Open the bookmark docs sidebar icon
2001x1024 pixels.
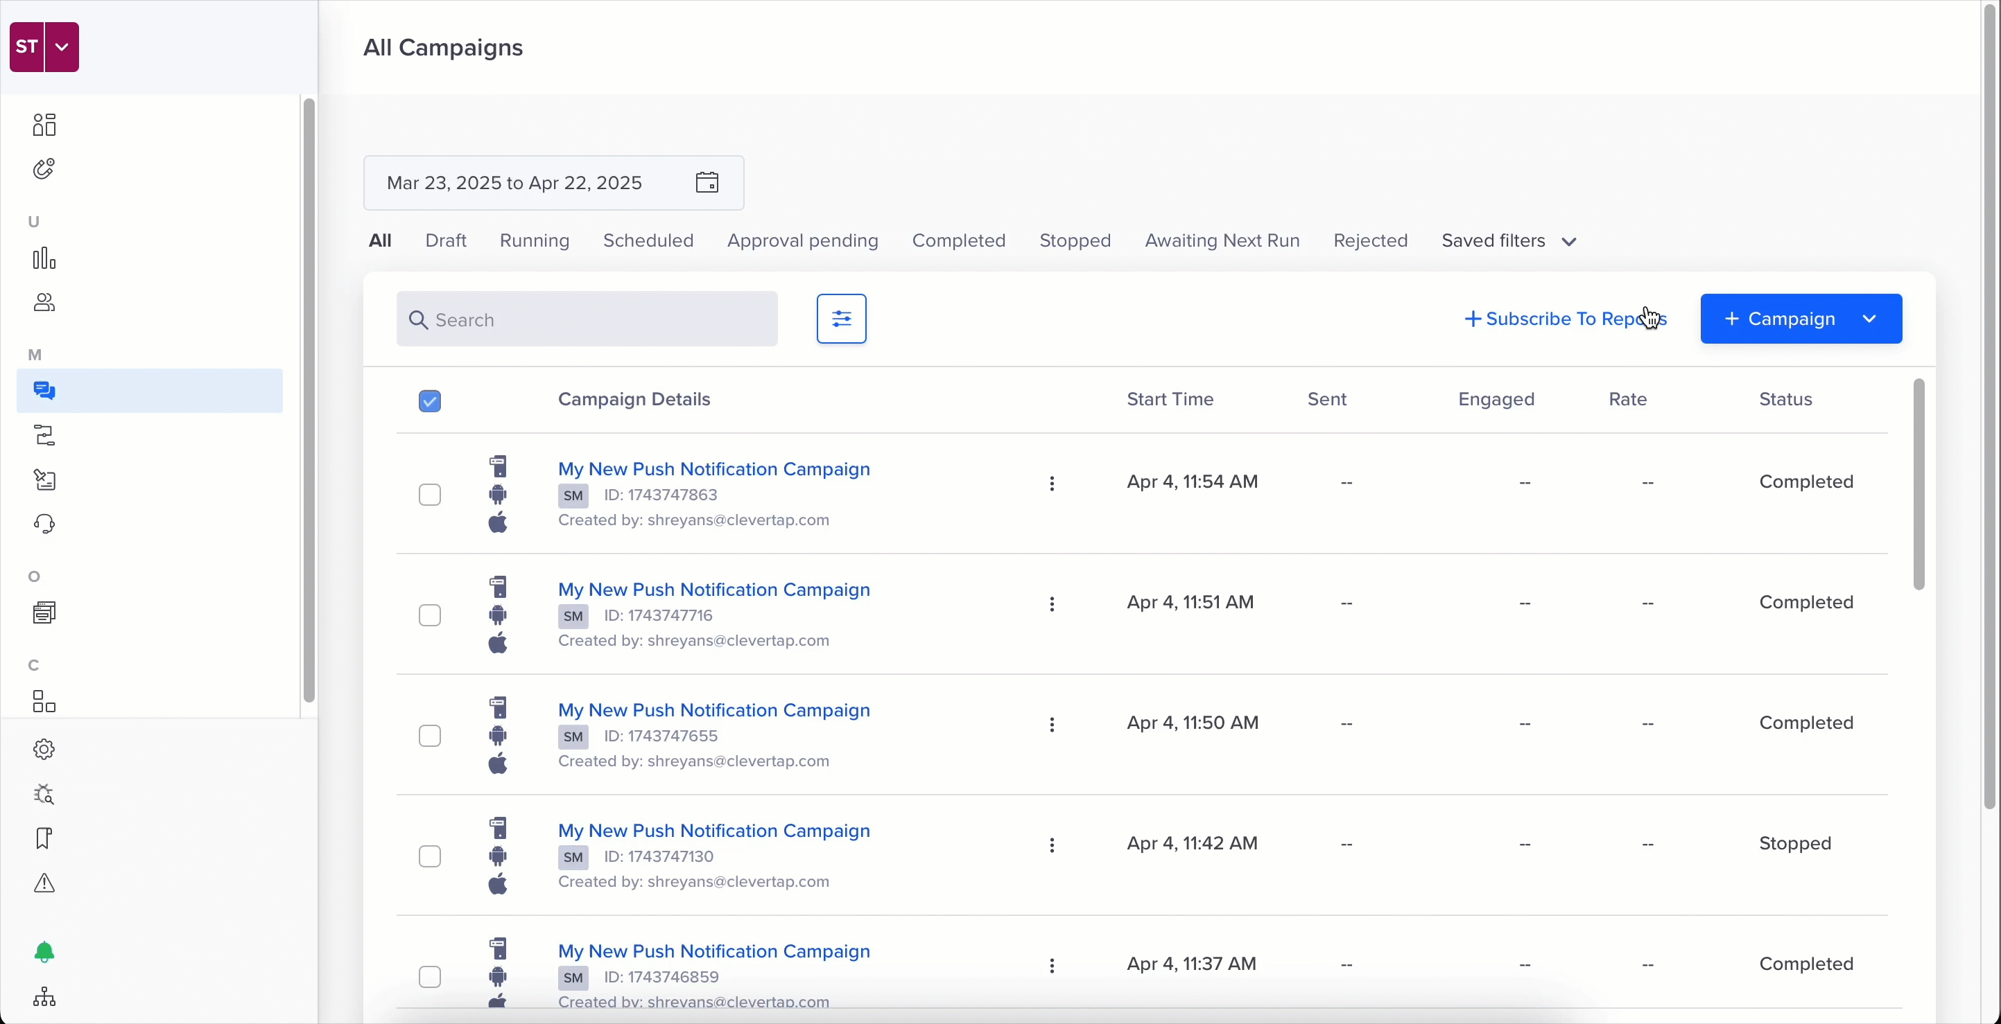click(x=44, y=838)
